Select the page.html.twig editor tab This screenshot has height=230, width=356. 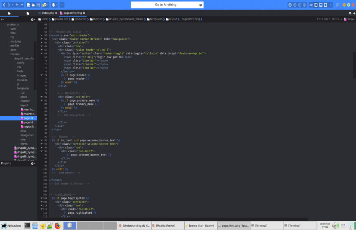pyautogui.click(x=72, y=13)
